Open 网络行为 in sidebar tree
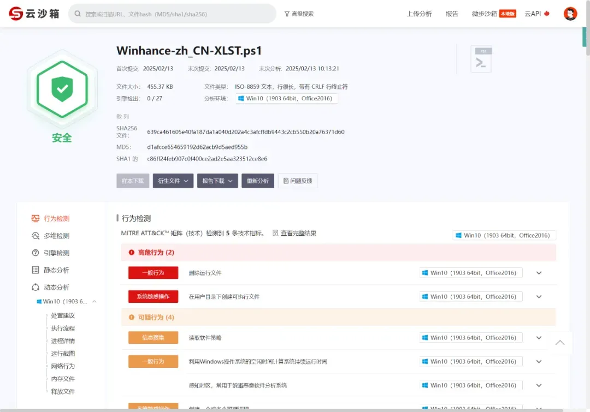 63,366
